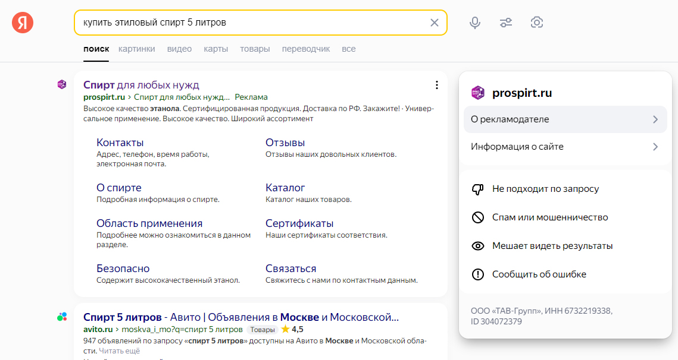Click the ad description starting 'Высокое качество этанола'
Viewport: 678px width, 360px height.
258,113
